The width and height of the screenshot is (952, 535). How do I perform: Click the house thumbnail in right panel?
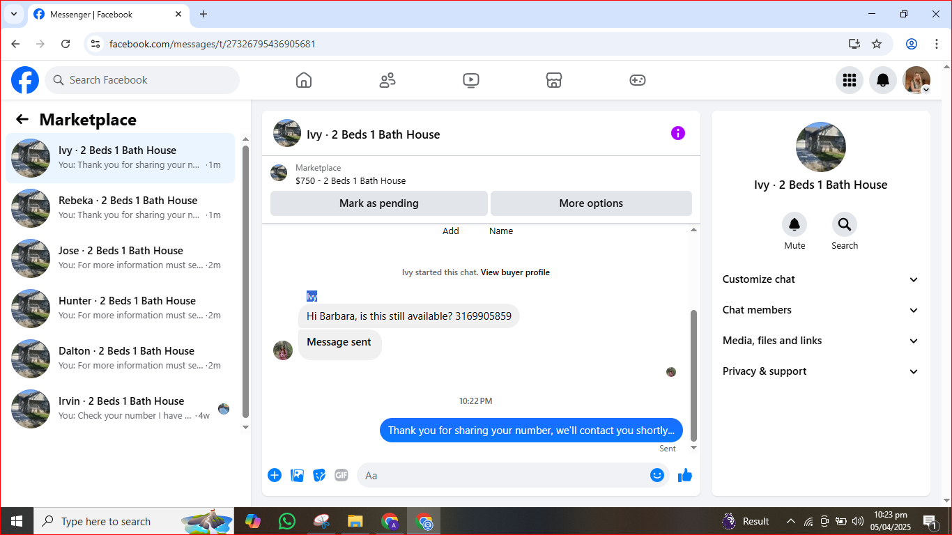(x=821, y=147)
